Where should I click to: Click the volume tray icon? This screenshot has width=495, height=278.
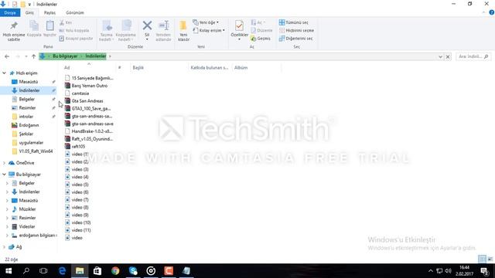[448, 271]
